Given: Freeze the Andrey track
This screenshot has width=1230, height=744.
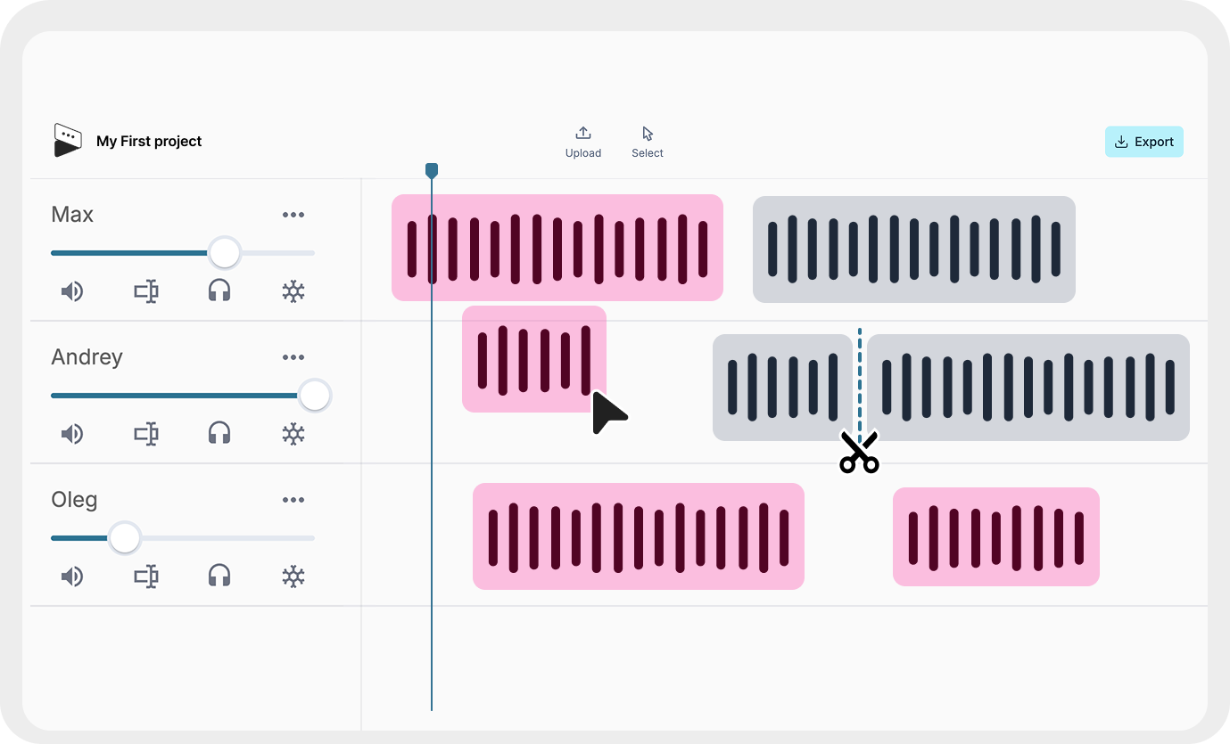Looking at the screenshot, I should click(293, 434).
